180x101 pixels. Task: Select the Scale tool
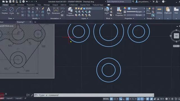pos(33,15)
